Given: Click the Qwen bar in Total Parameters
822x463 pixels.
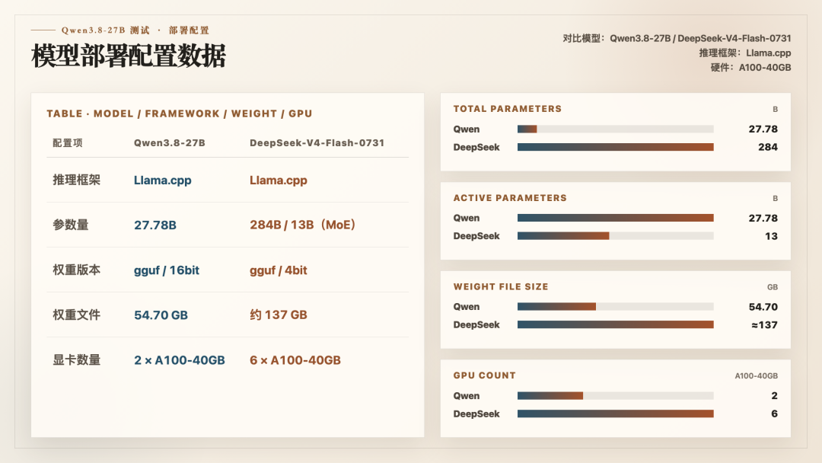Looking at the screenshot, I should pyautogui.click(x=616, y=129).
